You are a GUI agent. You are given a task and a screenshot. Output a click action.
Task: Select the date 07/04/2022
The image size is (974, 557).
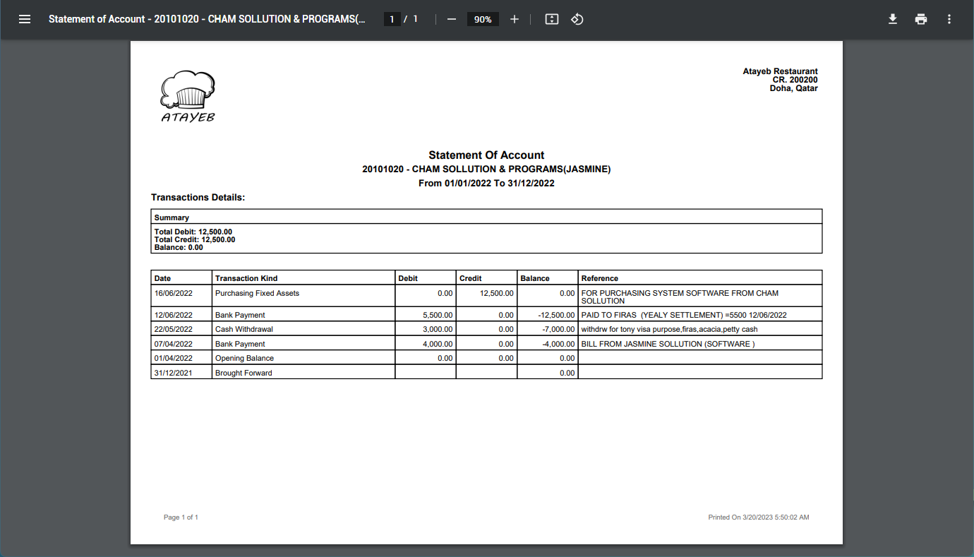(x=174, y=344)
